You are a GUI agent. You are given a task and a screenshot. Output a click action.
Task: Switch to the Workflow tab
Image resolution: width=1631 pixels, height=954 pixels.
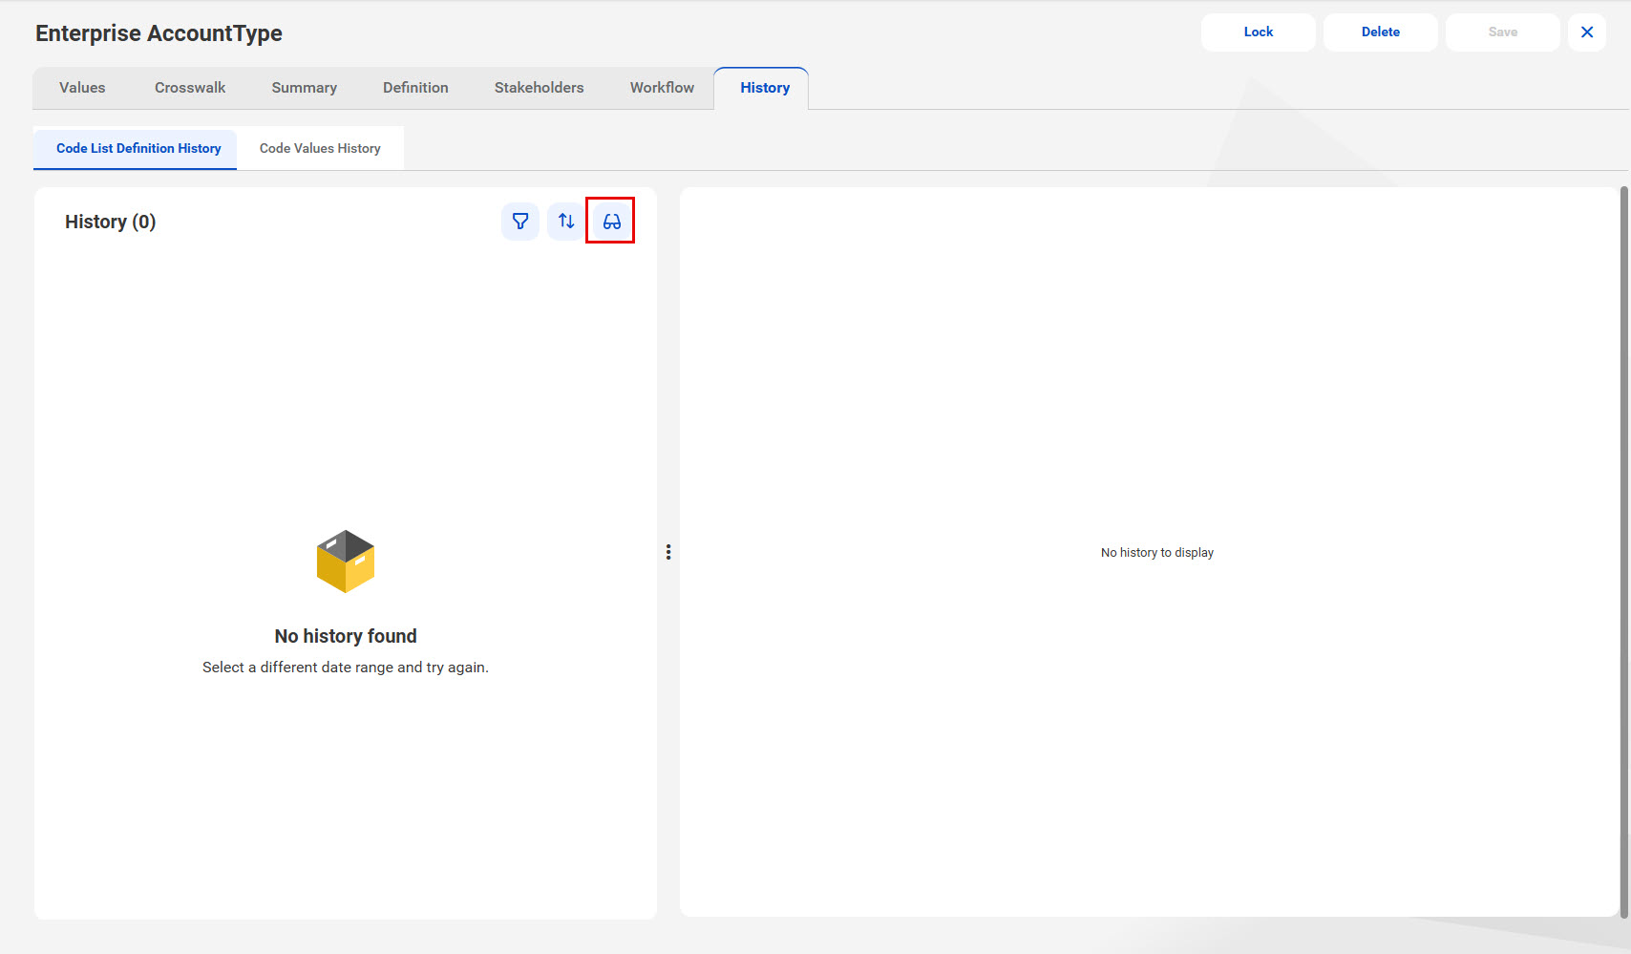tap(662, 88)
